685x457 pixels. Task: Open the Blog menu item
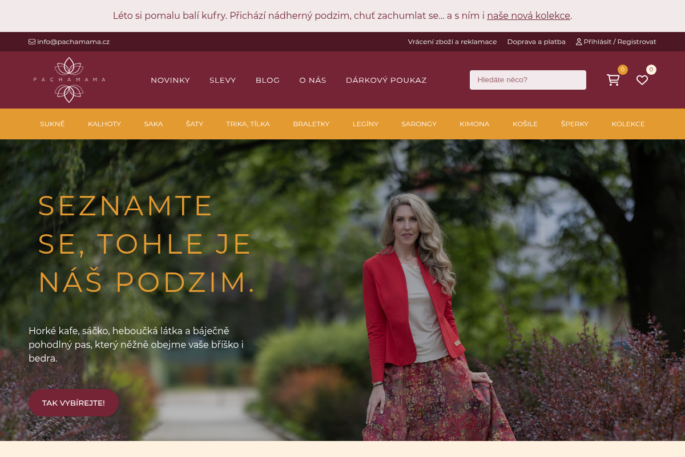coord(268,80)
